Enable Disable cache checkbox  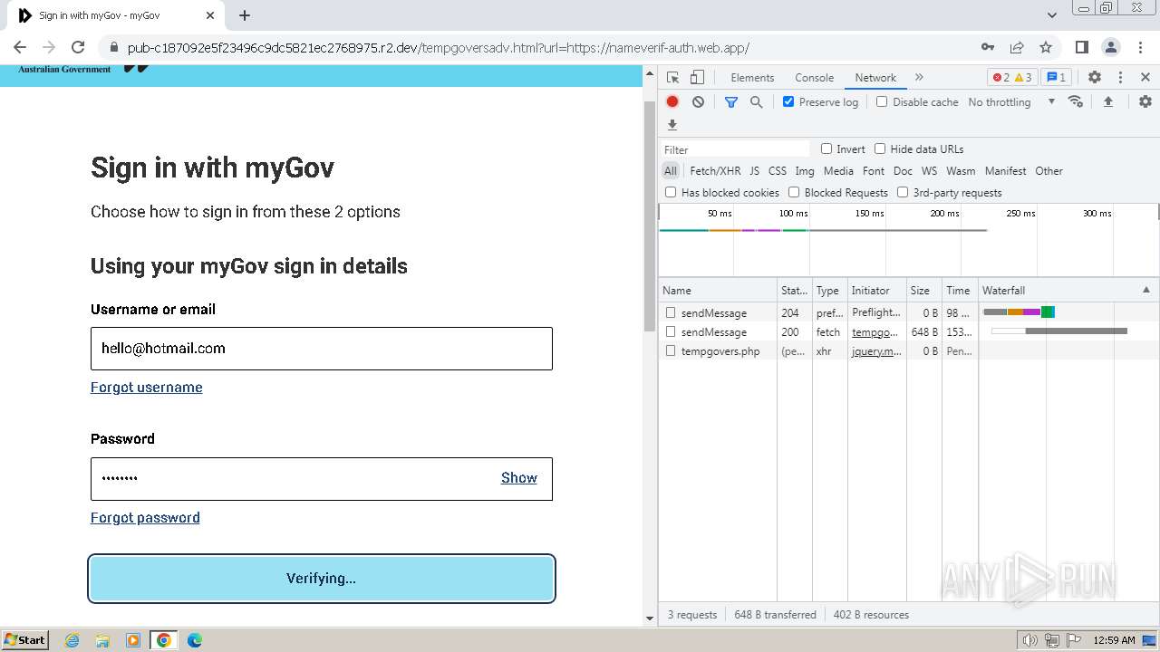pyautogui.click(x=882, y=102)
